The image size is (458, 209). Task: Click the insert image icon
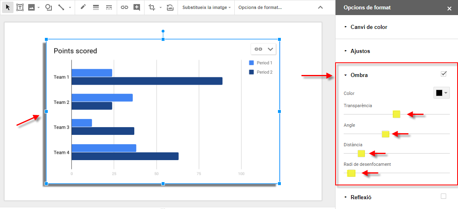tap(31, 8)
